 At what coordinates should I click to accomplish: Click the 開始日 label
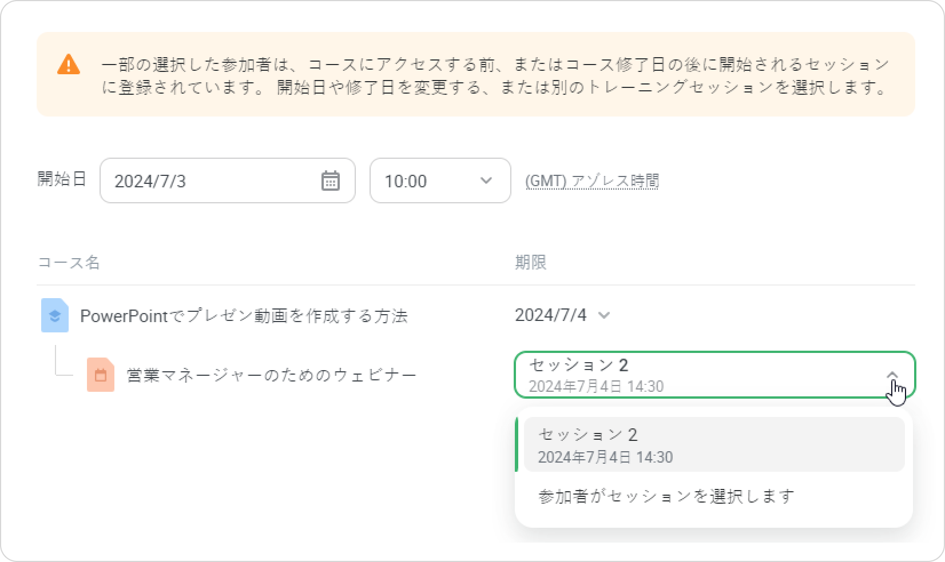coord(62,179)
